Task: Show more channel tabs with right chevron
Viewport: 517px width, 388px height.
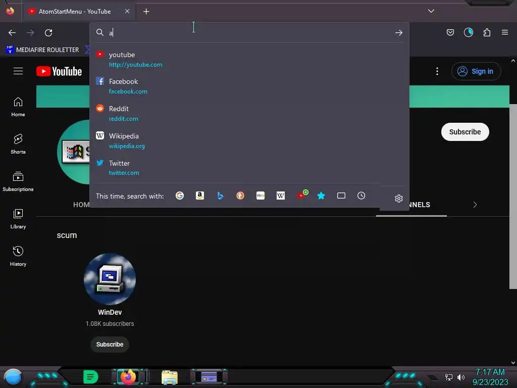Action: [x=475, y=205]
